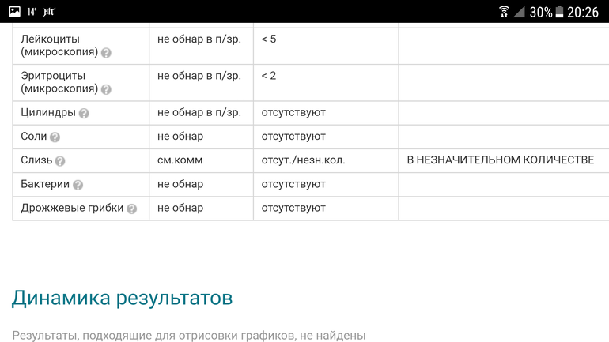Tap the picture notification icon in status bar
609x342 pixels.
click(x=14, y=12)
